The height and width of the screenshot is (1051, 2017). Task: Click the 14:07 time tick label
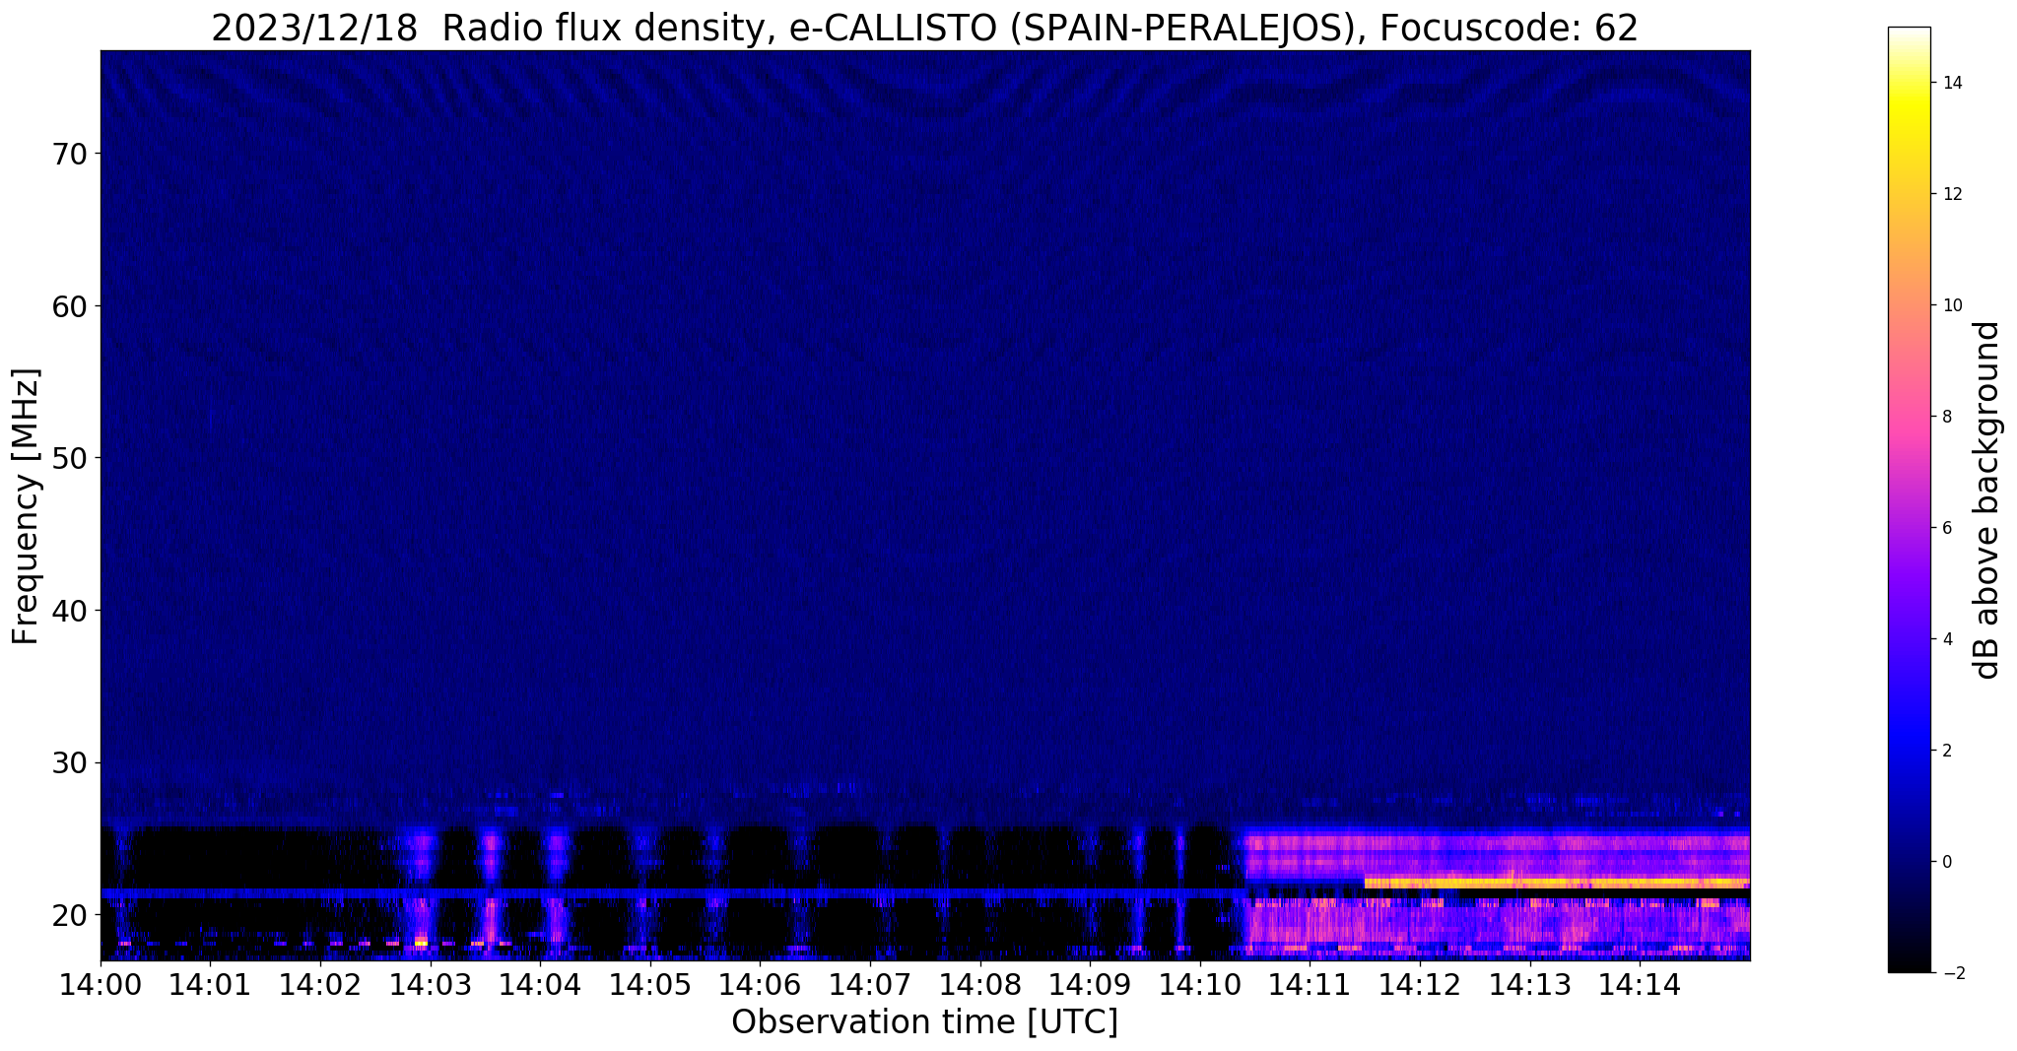tap(870, 985)
